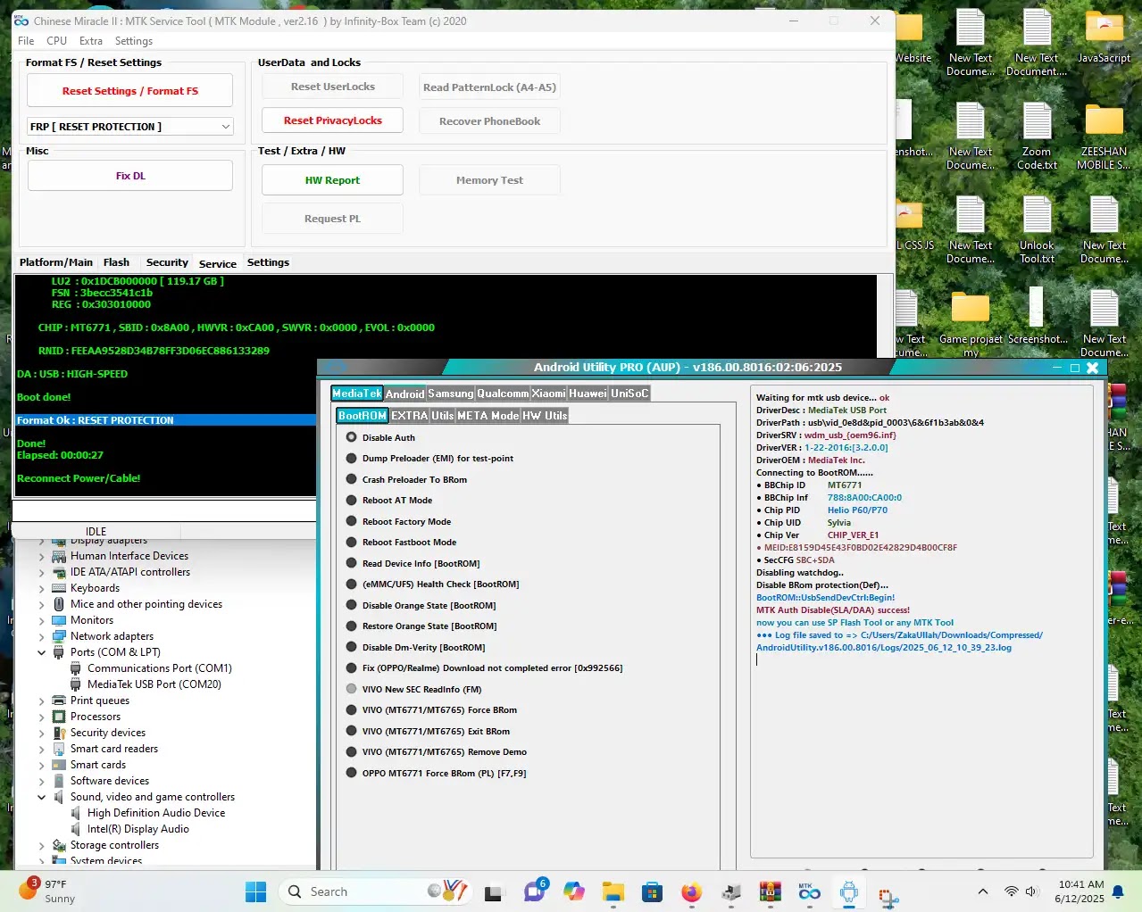Viewport: 1142px width, 912px height.
Task: Click the Recover PhoneBook button
Action: [x=489, y=121]
